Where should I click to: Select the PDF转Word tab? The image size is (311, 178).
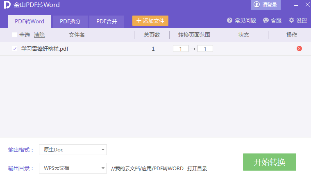point(30,21)
